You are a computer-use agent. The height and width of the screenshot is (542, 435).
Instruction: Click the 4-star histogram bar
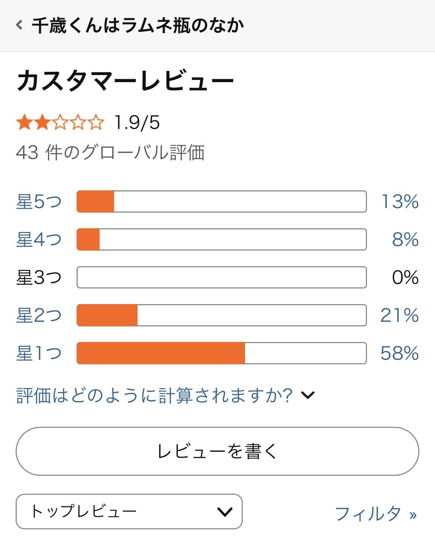pyautogui.click(x=222, y=239)
